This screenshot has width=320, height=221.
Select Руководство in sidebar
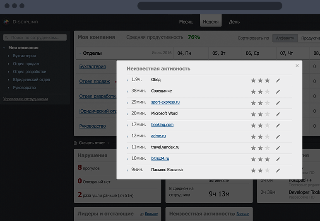tap(24, 87)
